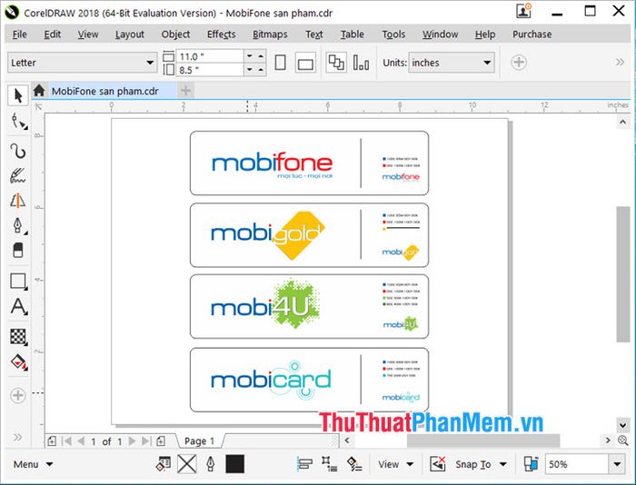Toggle the snap off icon
Screen dimensions: 636x485
pos(438,464)
